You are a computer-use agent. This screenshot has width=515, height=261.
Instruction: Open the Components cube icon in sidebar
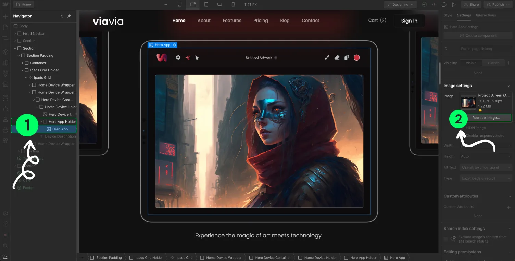(x=5, y=52)
